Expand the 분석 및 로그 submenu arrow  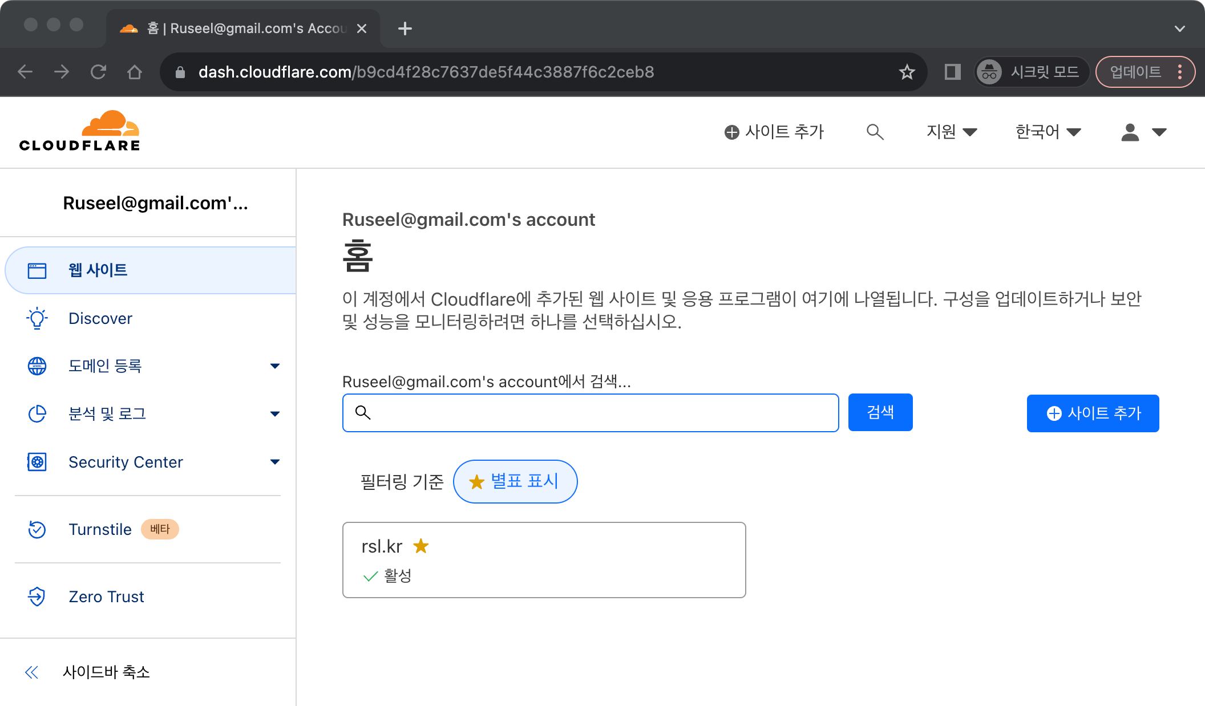pyautogui.click(x=275, y=414)
